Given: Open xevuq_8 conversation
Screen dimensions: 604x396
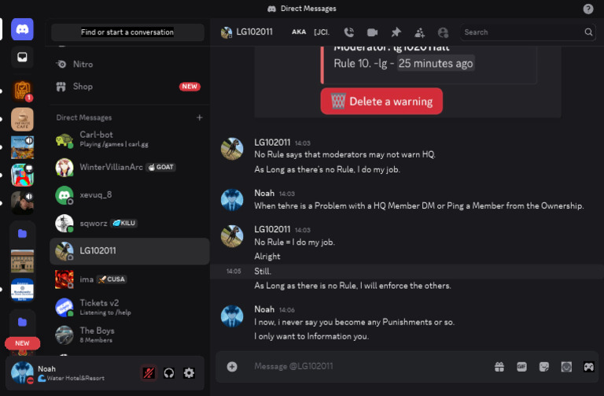Looking at the screenshot, I should point(129,194).
